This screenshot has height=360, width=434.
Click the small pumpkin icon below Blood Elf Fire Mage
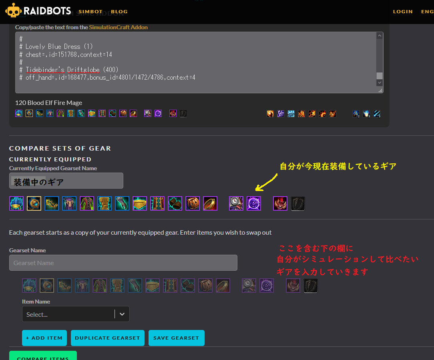(x=123, y=113)
